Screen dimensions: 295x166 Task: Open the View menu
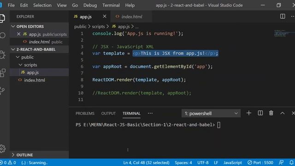(62, 5)
